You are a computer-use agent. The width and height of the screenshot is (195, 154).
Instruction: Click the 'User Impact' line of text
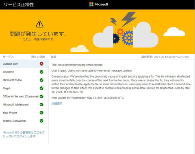pos(92,71)
